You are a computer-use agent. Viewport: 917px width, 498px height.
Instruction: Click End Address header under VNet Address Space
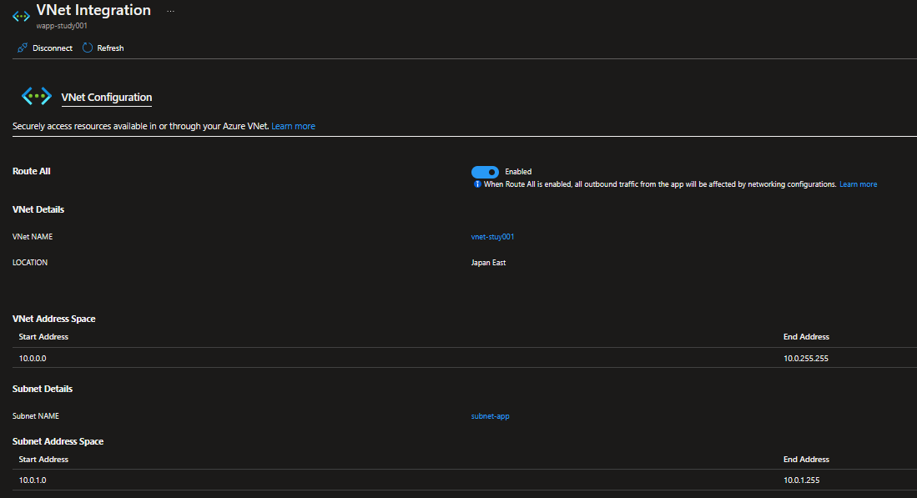point(806,337)
